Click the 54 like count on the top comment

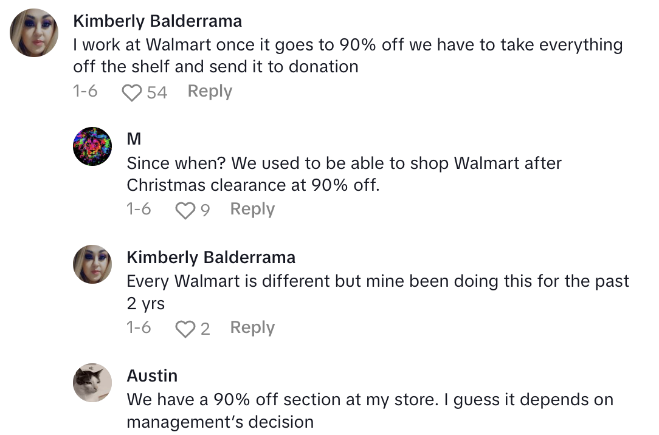click(157, 92)
